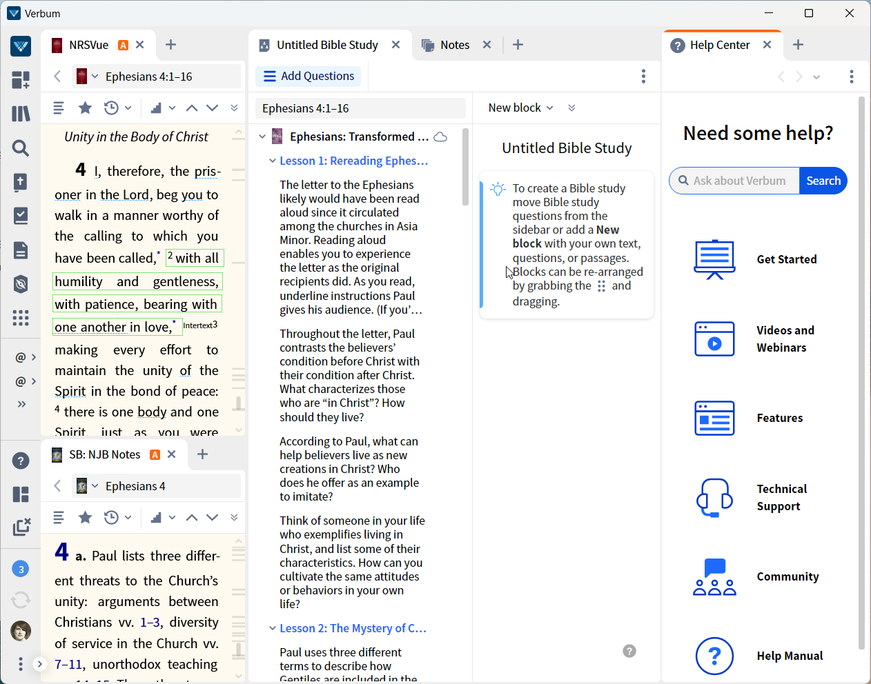Viewport: 871px width, 684px height.
Task: Click back arrow in NRSVue panel
Action: [57, 77]
